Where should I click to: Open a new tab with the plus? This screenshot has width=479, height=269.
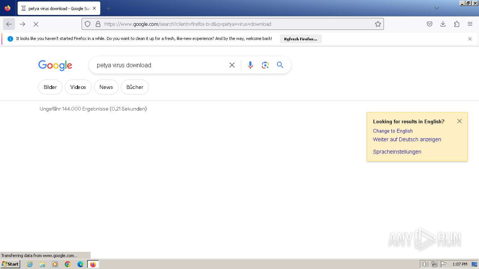coord(108,8)
